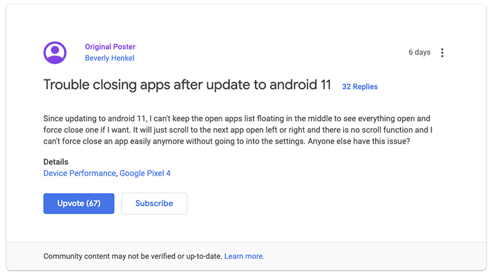Image resolution: width=496 pixels, height=278 pixels.
Task: Open Beverly Henkel's profile link
Action: click(110, 58)
